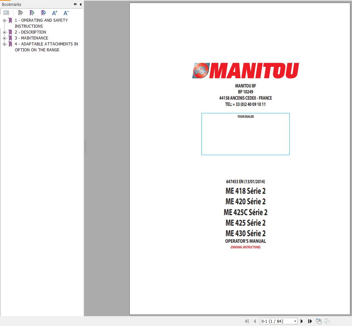The image size is (352, 326).
Task: Go to the first page
Action: [x=247, y=321]
